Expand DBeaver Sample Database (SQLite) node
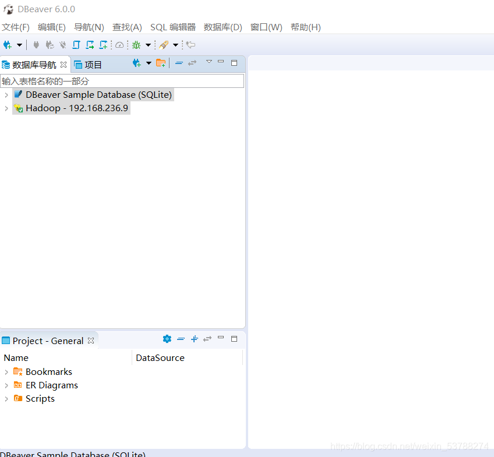The height and width of the screenshot is (457, 494). 6,95
